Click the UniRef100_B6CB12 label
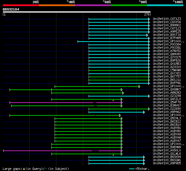The height and width of the screenshot is (171, 186). (x=167, y=122)
